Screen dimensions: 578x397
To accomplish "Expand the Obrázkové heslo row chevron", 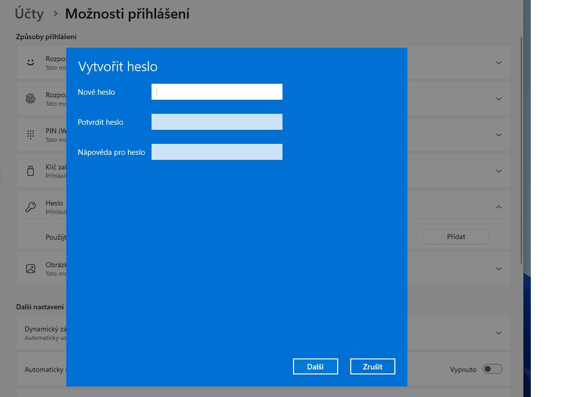I will click(498, 269).
